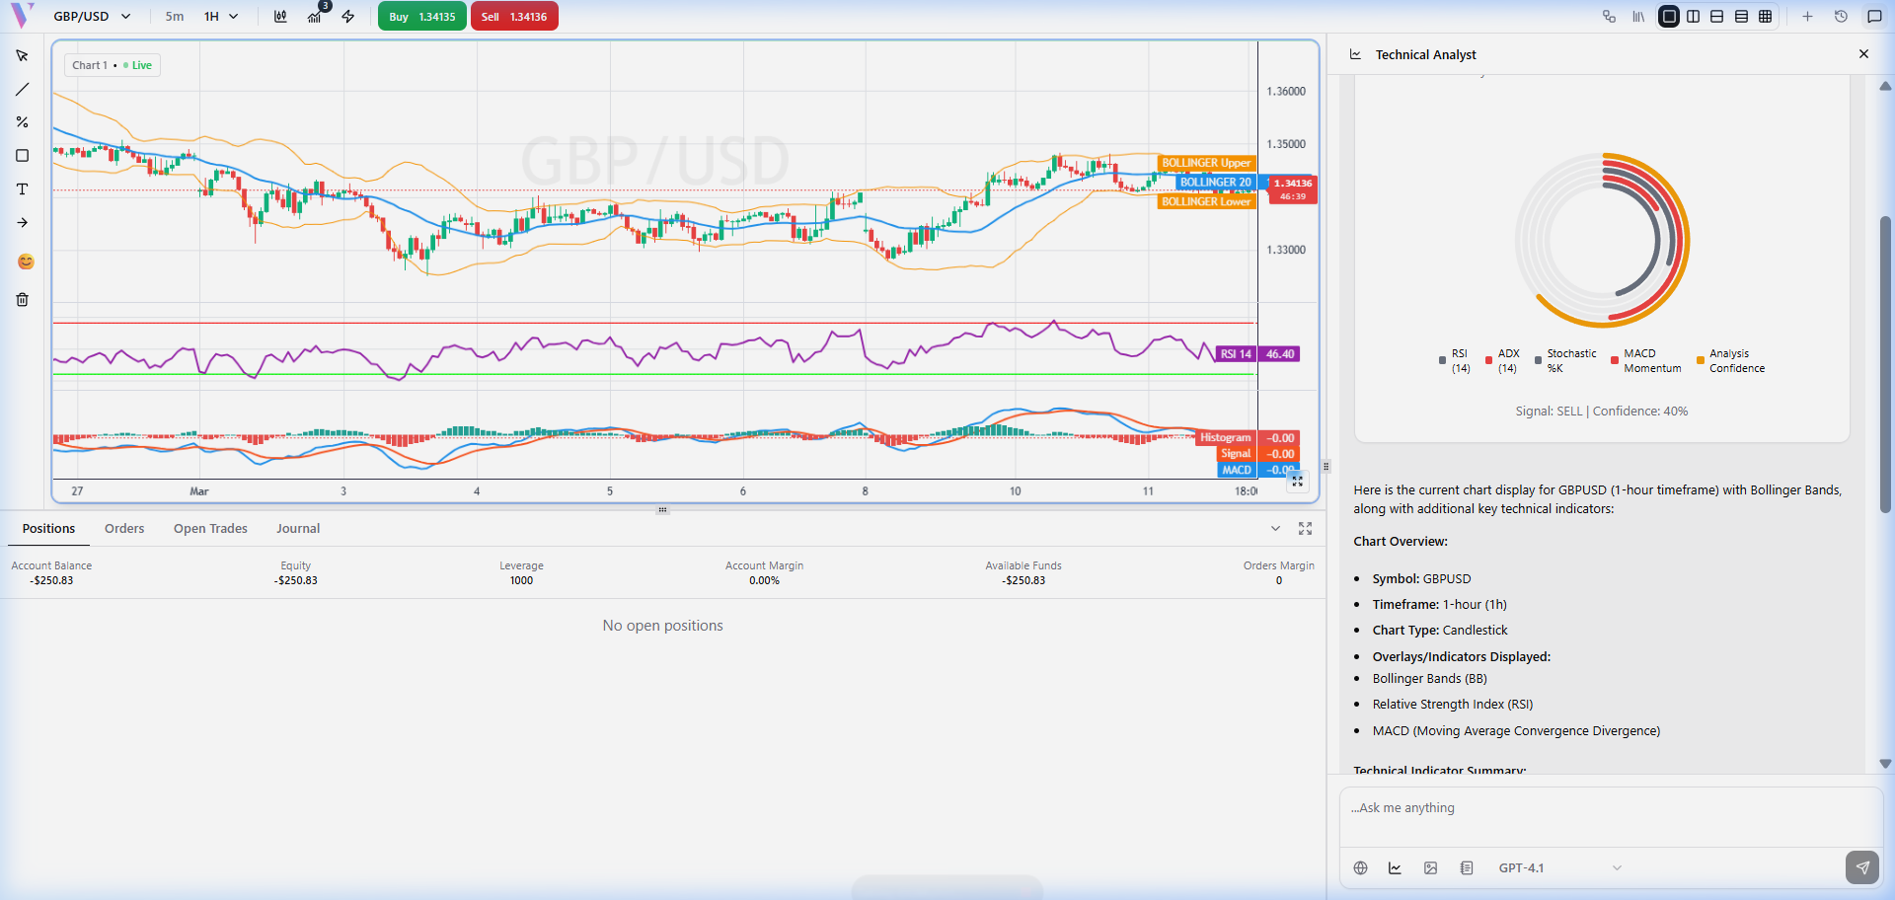The width and height of the screenshot is (1895, 900).
Task: Click the trash icon to delete drawings
Action: [22, 300]
